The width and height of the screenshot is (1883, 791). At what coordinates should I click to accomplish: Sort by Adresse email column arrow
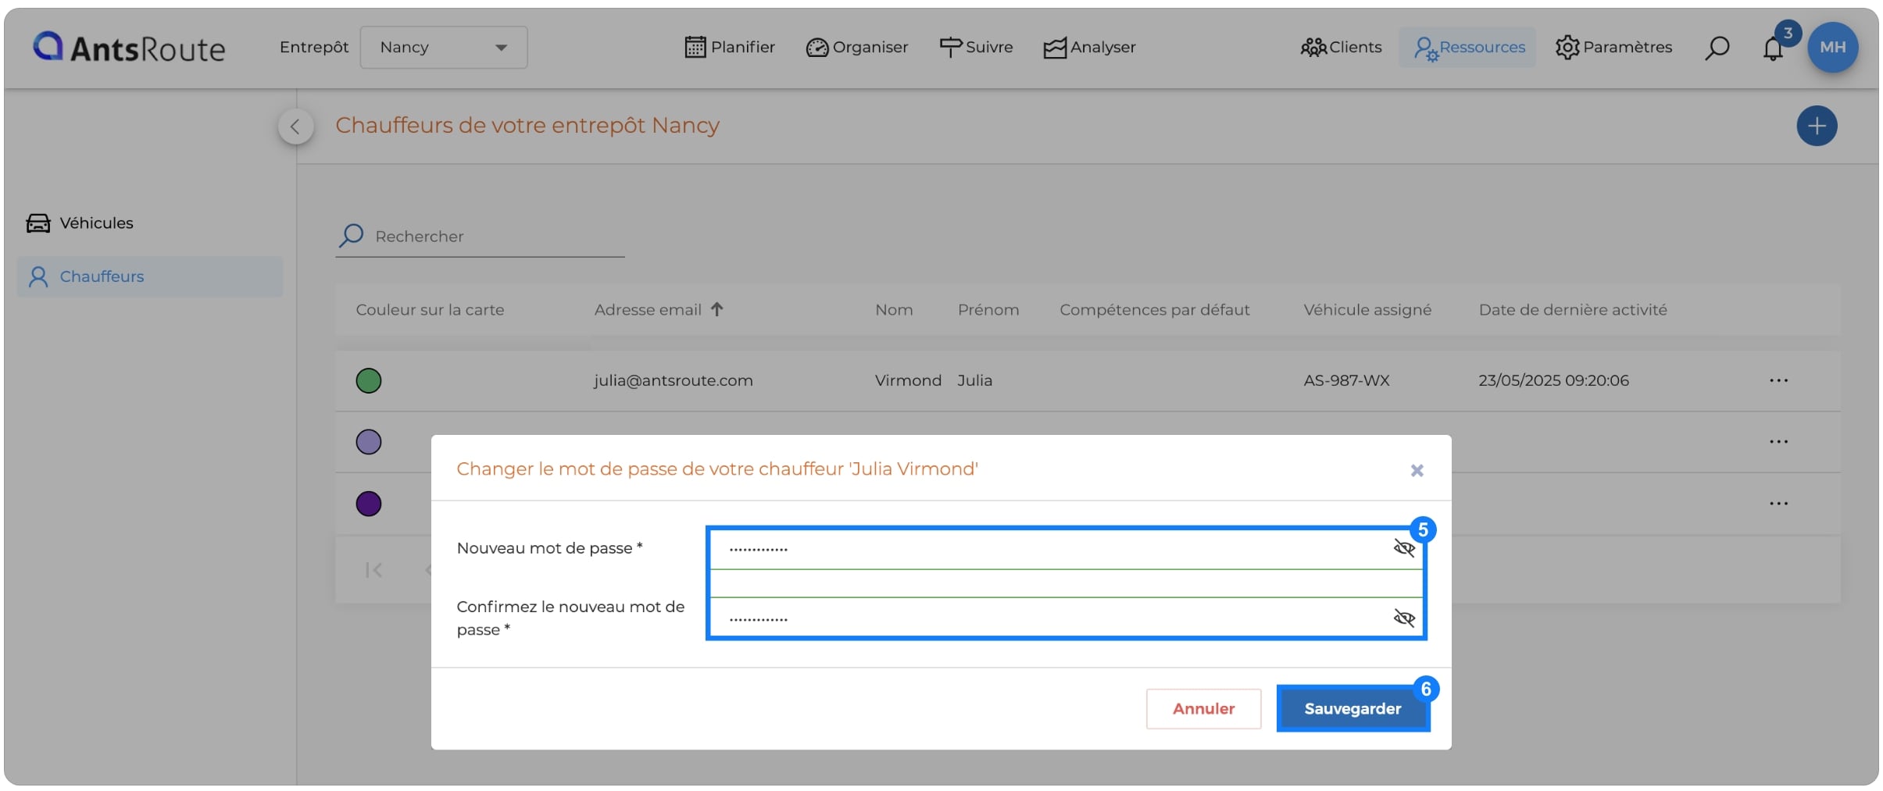click(x=716, y=309)
